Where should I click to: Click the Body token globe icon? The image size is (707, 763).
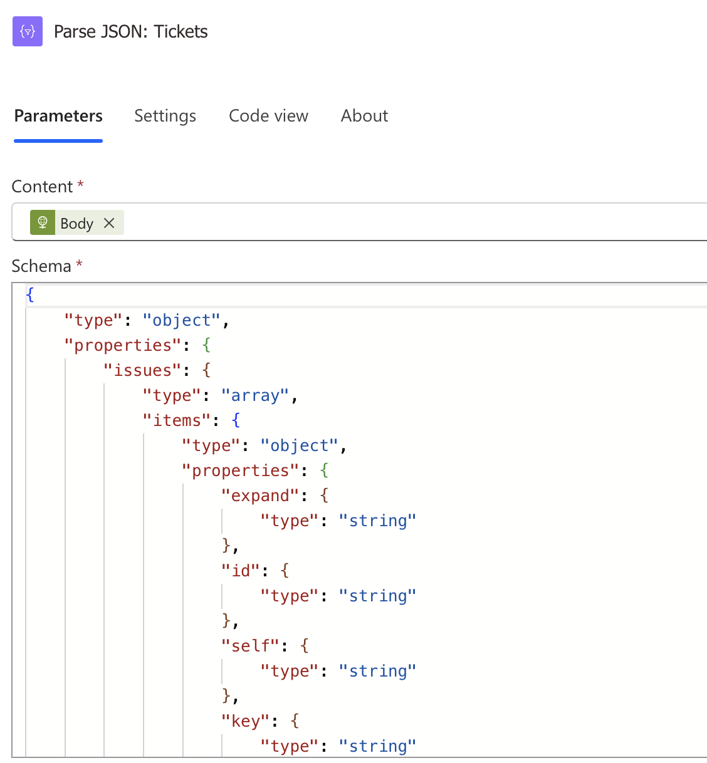point(43,222)
